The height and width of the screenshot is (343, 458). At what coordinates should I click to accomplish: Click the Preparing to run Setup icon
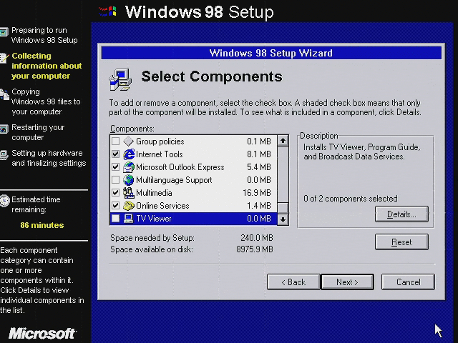coord(4,31)
